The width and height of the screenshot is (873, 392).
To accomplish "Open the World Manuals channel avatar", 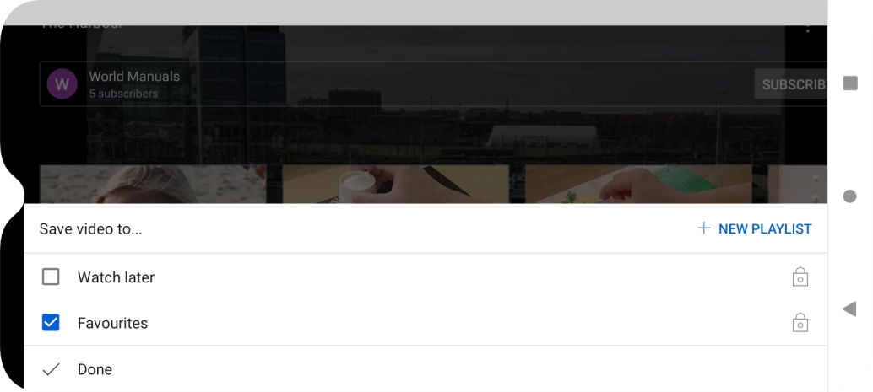I will [x=62, y=84].
